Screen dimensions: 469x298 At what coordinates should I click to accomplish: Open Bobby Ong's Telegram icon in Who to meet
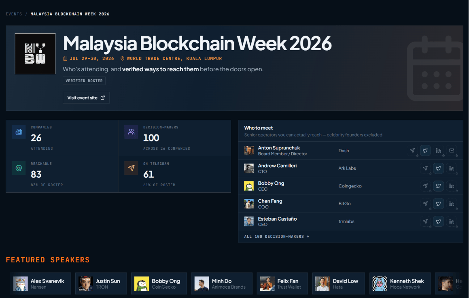[x=425, y=186]
